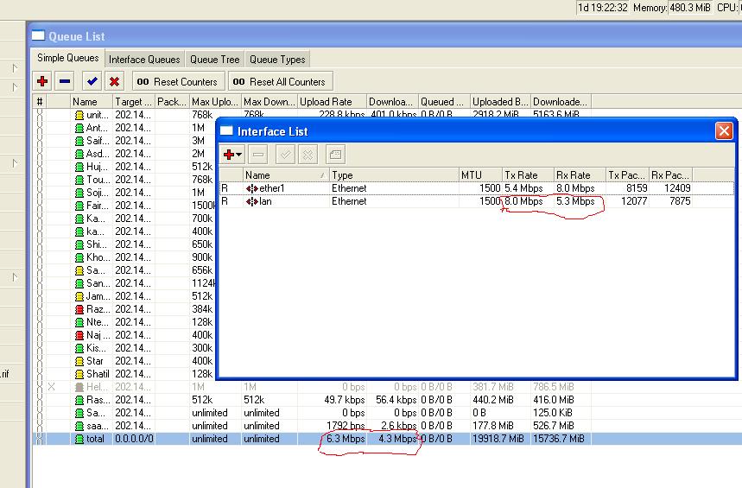Click Reset All Counters button

(279, 81)
